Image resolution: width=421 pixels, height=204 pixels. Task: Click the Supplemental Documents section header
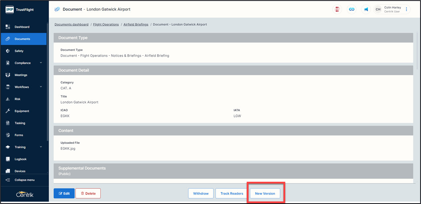tap(233, 171)
